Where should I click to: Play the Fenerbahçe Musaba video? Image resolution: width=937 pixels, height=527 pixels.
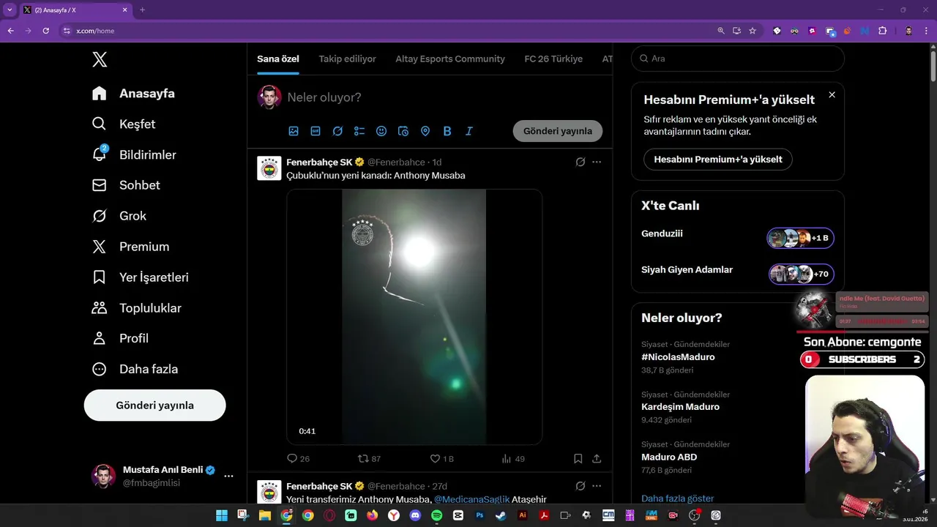[x=414, y=317]
